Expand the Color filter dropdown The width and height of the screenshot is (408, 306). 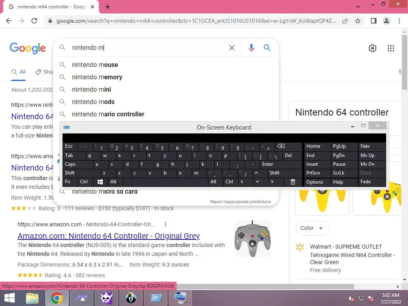[x=312, y=228]
